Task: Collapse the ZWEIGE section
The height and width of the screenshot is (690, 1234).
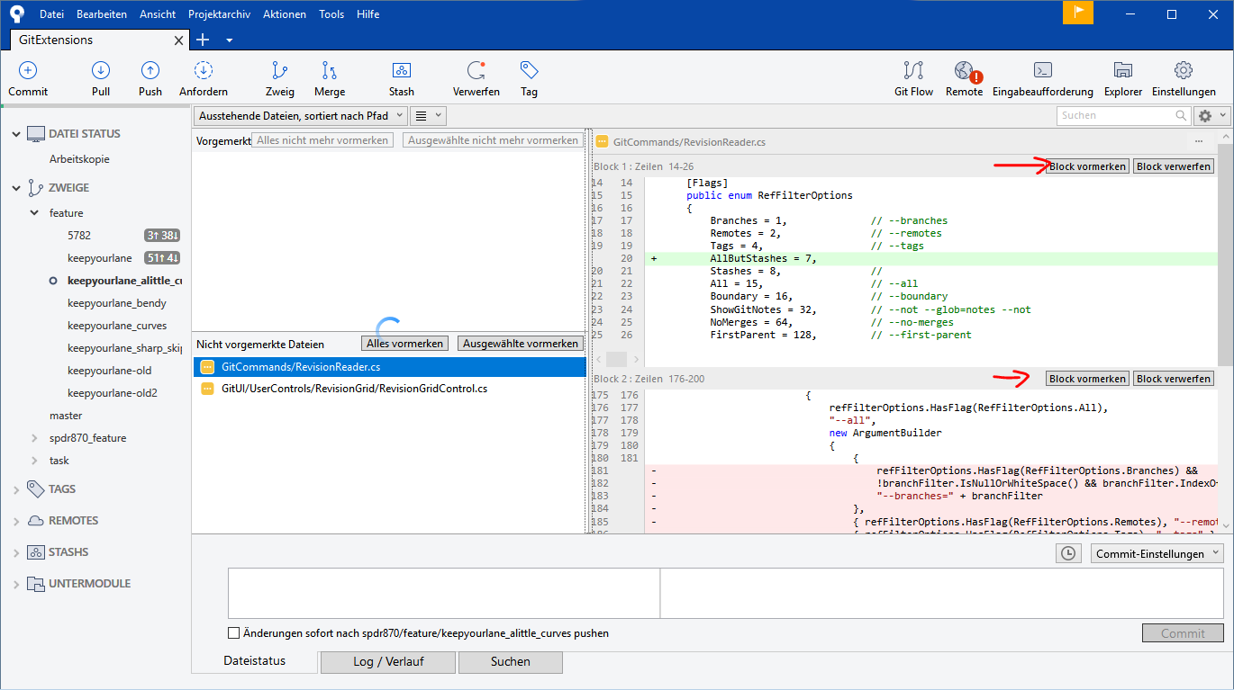Action: [x=15, y=188]
